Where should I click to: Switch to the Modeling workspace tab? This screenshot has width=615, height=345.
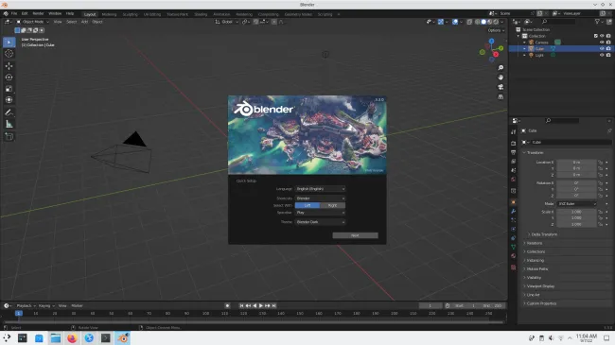click(x=109, y=14)
